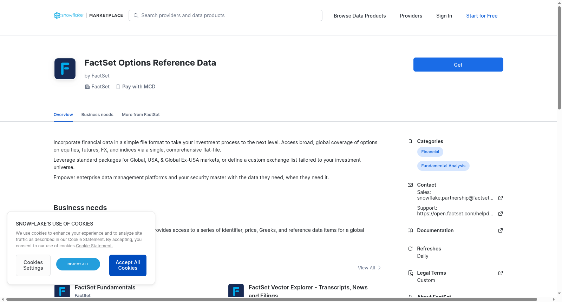The width and height of the screenshot is (562, 302).
Task: Click the building icon beside FactSet link
Action: [x=87, y=87]
